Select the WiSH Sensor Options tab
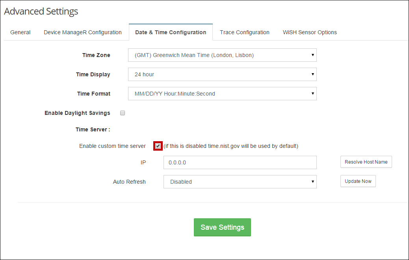The height and width of the screenshot is (260, 409). (310, 32)
